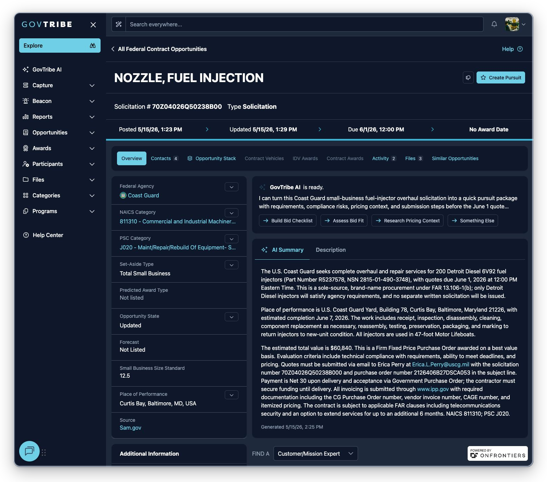Open the notifications bell
Image resolution: width=547 pixels, height=482 pixels.
click(x=494, y=24)
